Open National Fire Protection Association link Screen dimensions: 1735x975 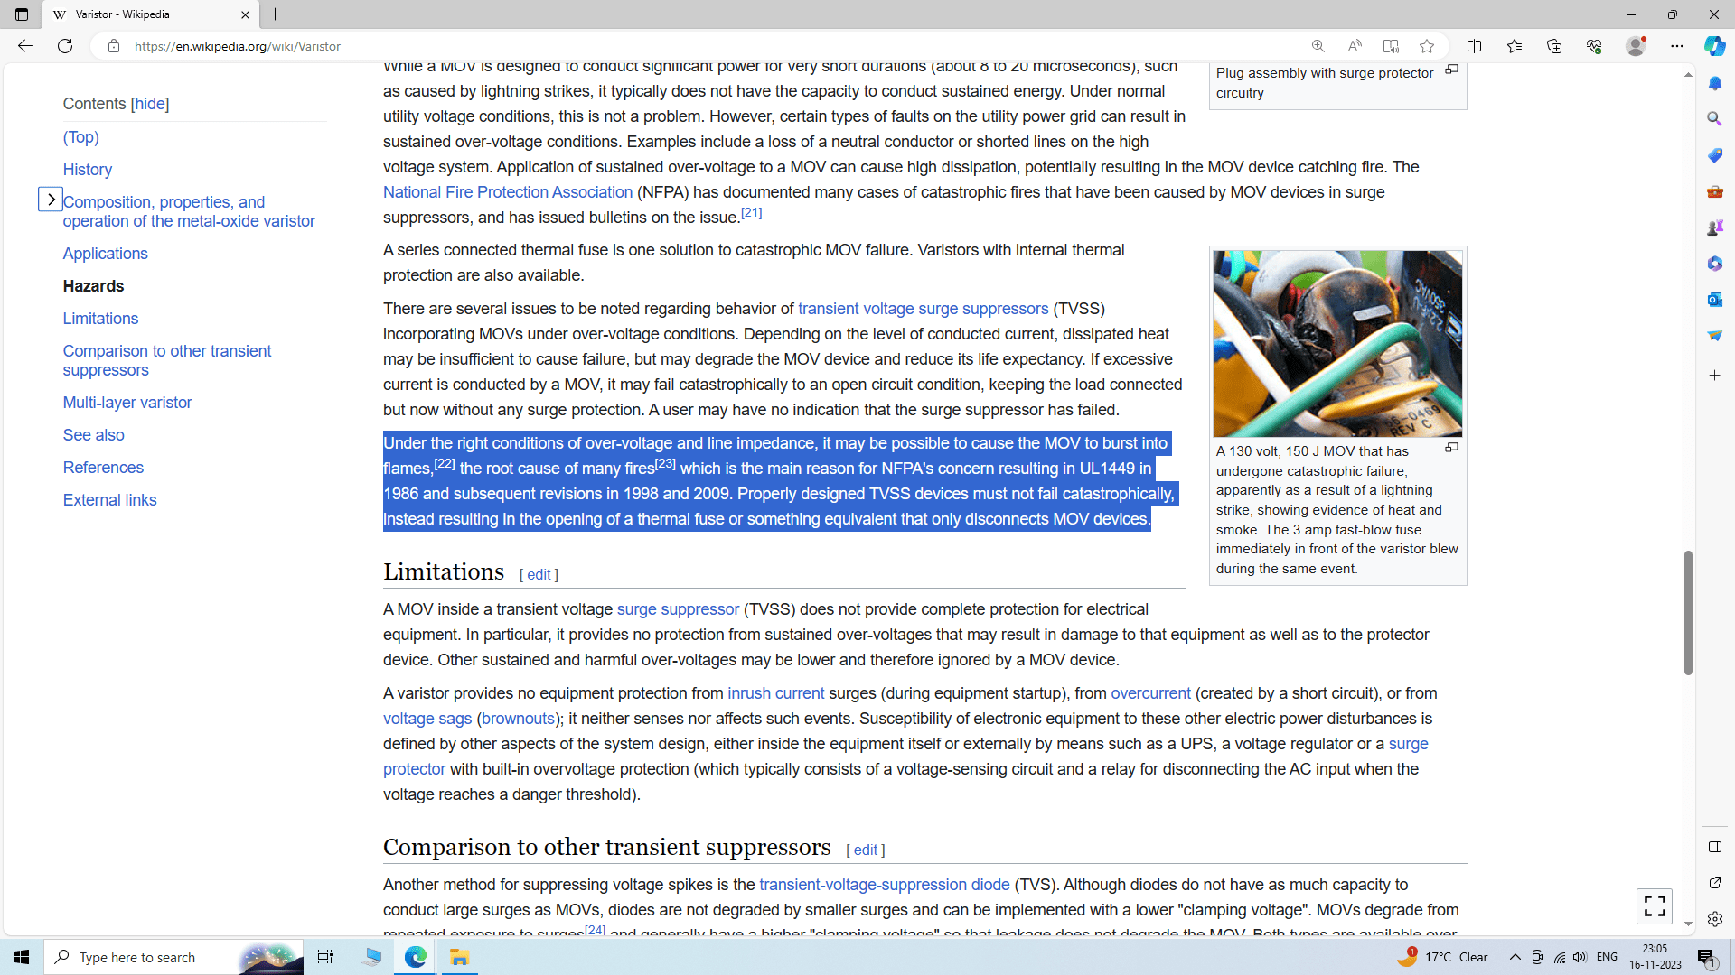(x=508, y=192)
